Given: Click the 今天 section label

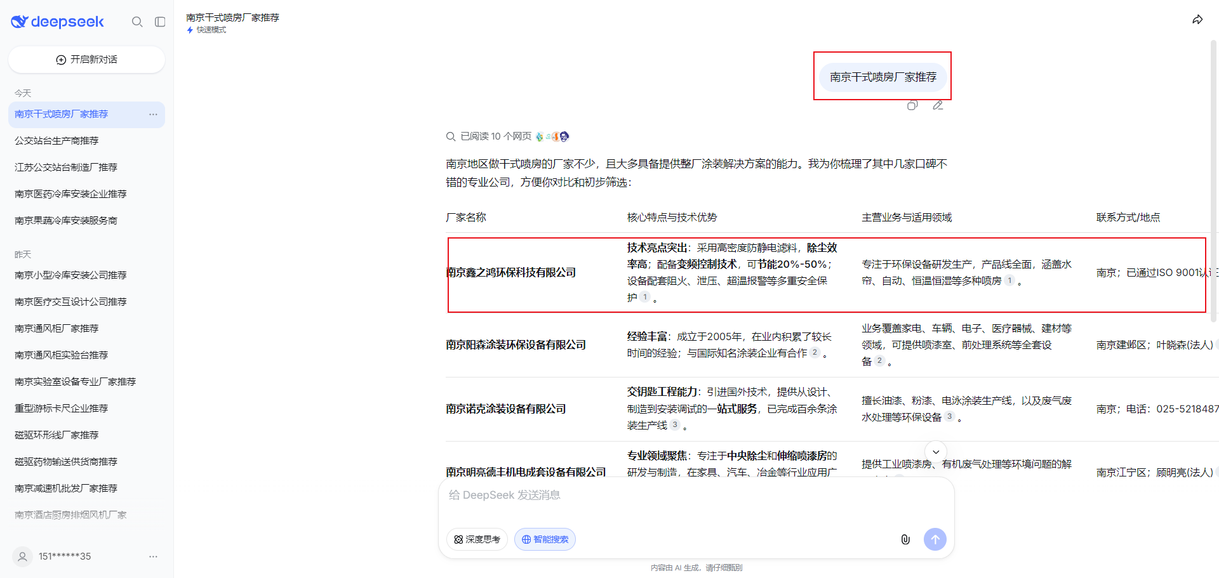Looking at the screenshot, I should [x=23, y=93].
